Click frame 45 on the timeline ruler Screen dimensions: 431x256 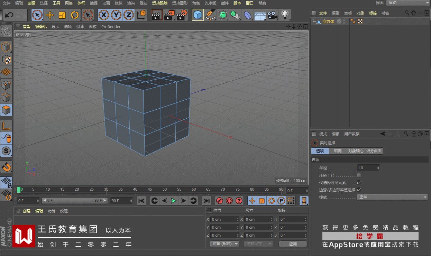point(150,190)
